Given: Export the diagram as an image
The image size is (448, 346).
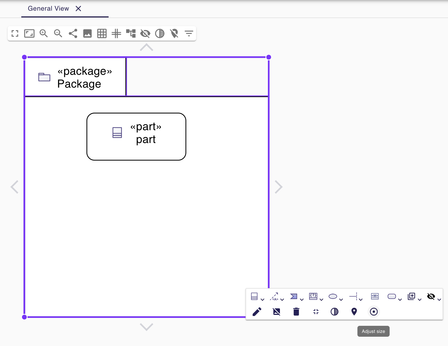Looking at the screenshot, I should coord(87,33).
